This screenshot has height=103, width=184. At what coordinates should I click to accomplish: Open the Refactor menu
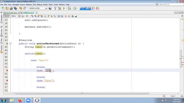[29, 5]
